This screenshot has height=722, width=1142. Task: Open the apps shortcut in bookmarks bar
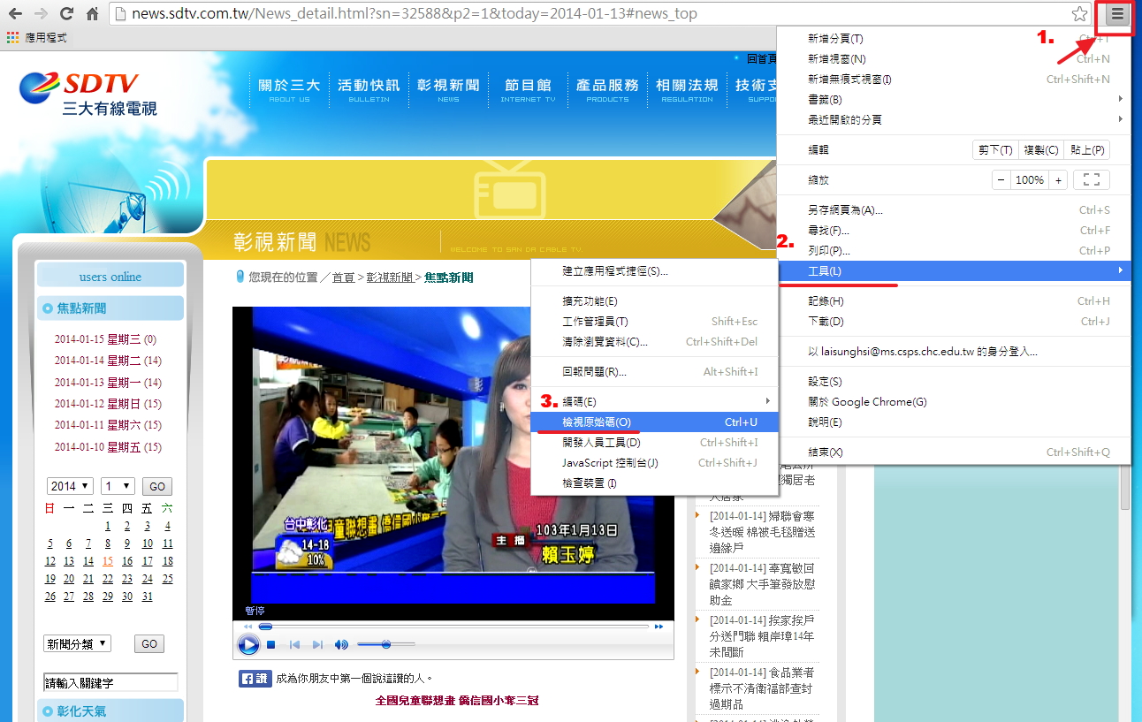pos(36,38)
